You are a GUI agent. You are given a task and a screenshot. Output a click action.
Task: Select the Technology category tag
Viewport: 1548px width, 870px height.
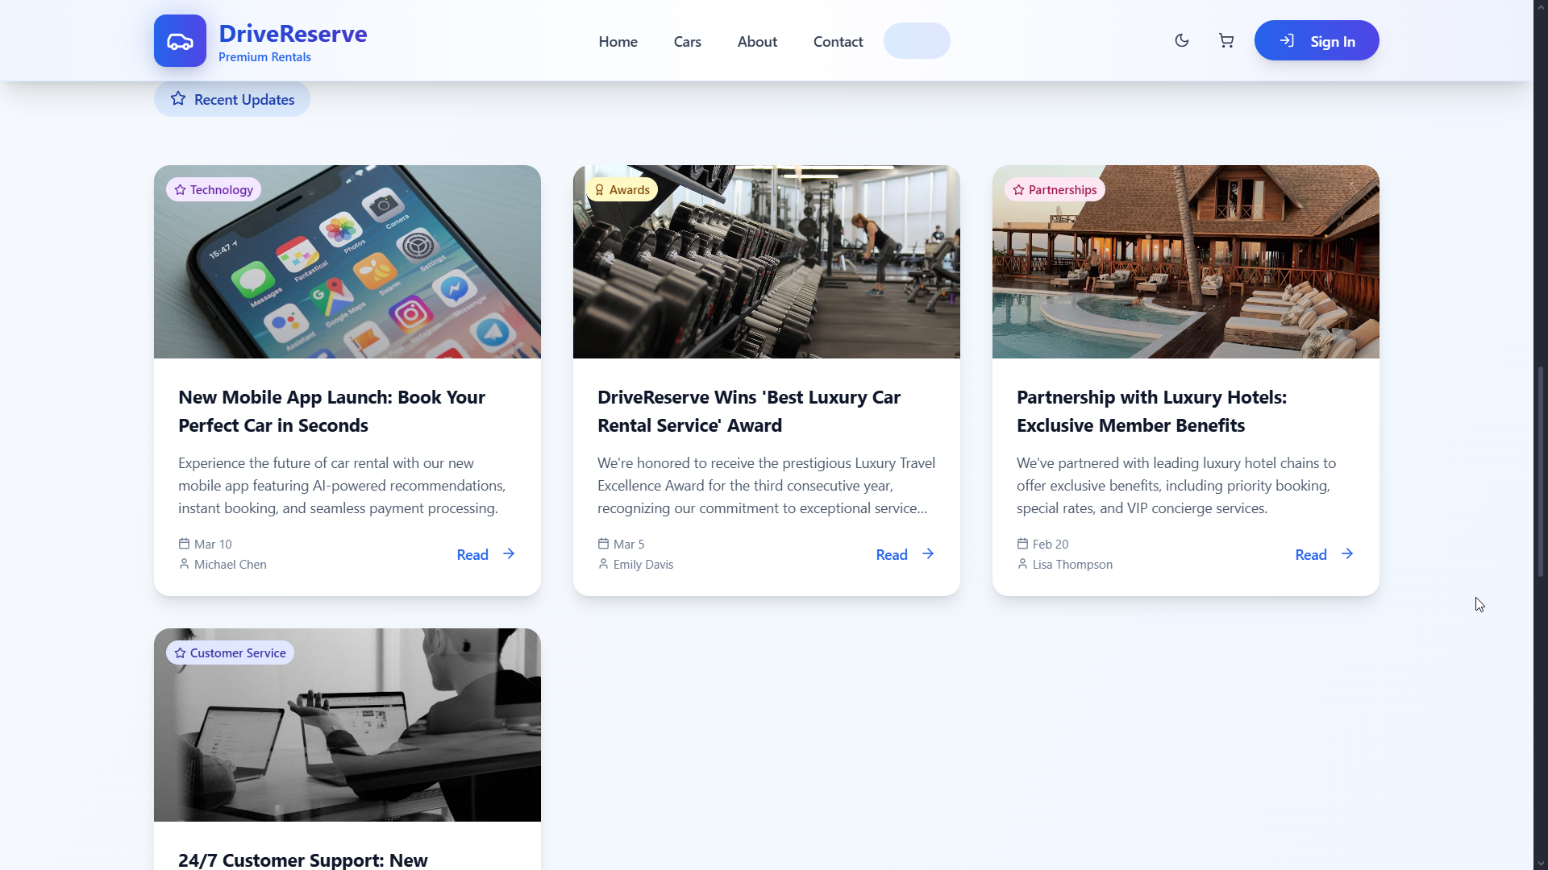pos(214,189)
